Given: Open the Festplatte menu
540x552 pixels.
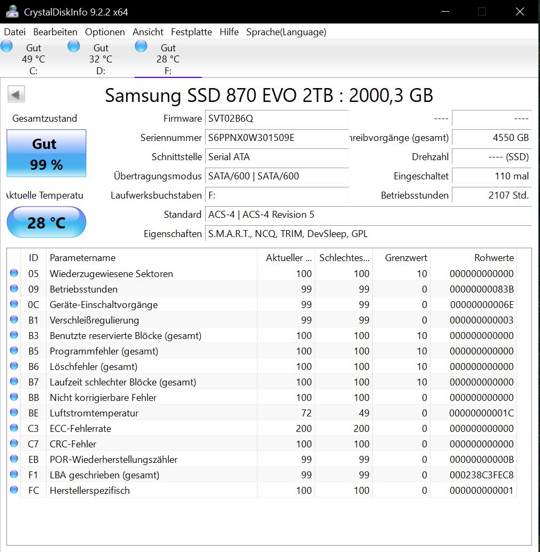Looking at the screenshot, I should coord(191,32).
